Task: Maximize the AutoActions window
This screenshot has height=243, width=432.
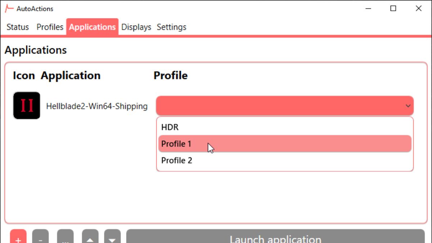Action: point(393,9)
